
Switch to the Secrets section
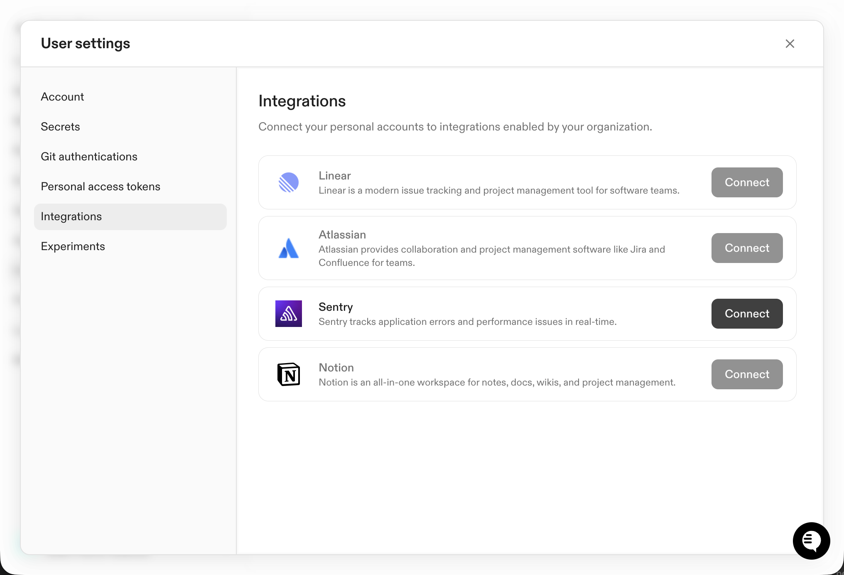coord(60,126)
